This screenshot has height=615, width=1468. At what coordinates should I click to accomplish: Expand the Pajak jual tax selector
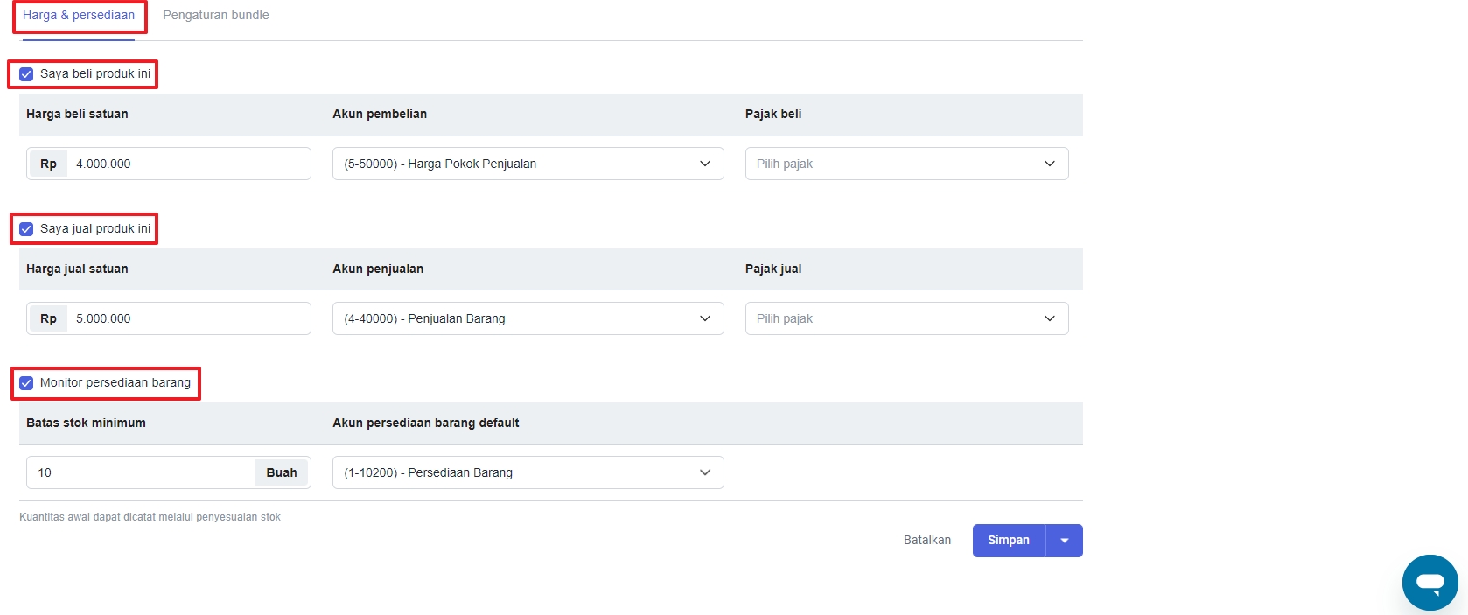906,318
